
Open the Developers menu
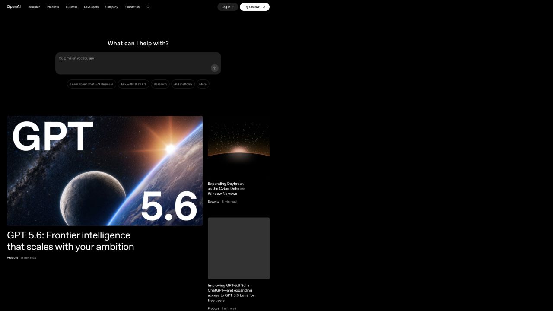91,7
